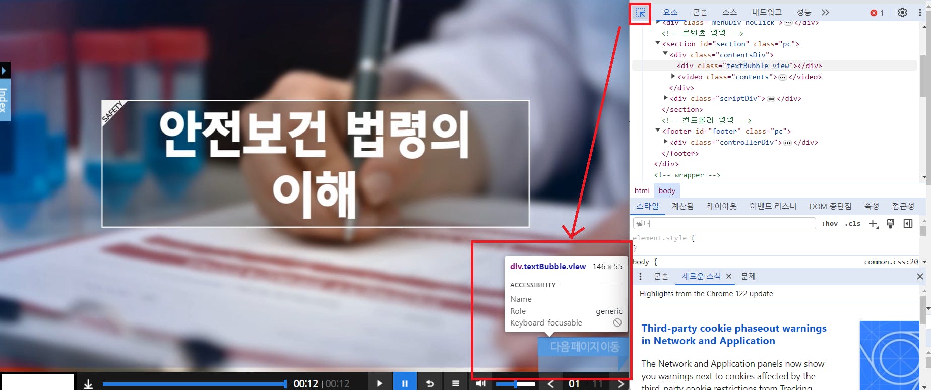Toggle the .cls element classes panel
The height and width of the screenshot is (390, 931).
coord(853,223)
